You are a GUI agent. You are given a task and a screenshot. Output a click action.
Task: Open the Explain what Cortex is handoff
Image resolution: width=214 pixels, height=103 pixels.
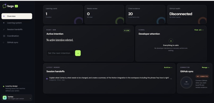coord(109,79)
